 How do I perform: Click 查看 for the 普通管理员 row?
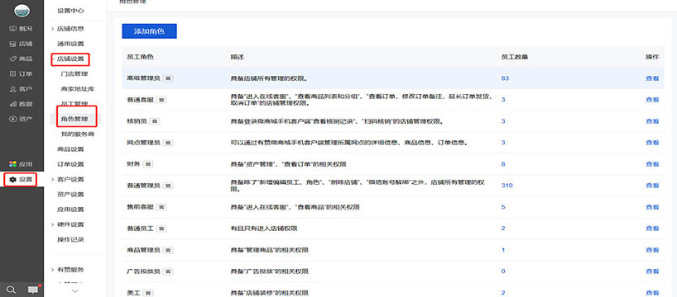click(x=652, y=186)
